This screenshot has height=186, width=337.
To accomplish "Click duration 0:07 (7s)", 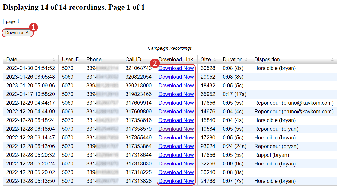I will click(233, 181).
